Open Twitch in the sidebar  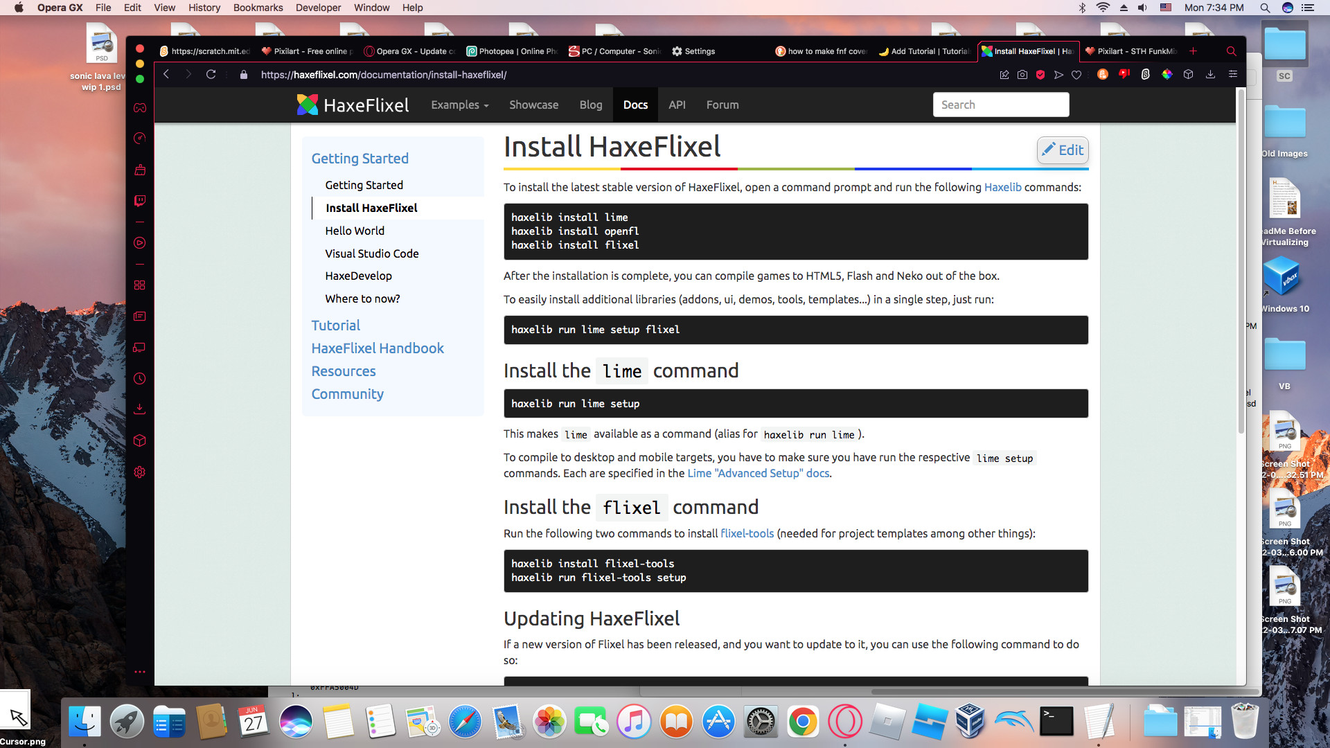pos(139,202)
